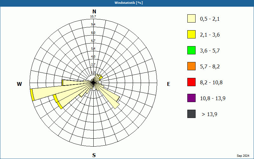This screenshot has height=159, width=254.
Task: Click the red 8,2 - 10,8 legend swatch
Action: click(x=191, y=82)
